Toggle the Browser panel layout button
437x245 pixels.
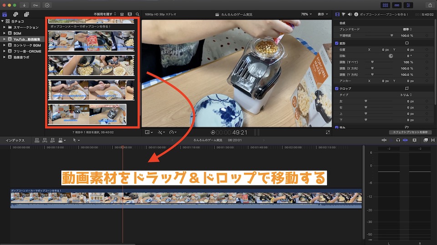(x=386, y=5)
